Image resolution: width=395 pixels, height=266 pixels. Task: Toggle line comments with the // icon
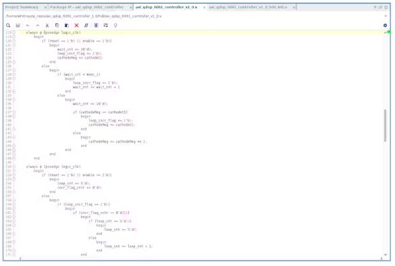pyautogui.click(x=86, y=26)
